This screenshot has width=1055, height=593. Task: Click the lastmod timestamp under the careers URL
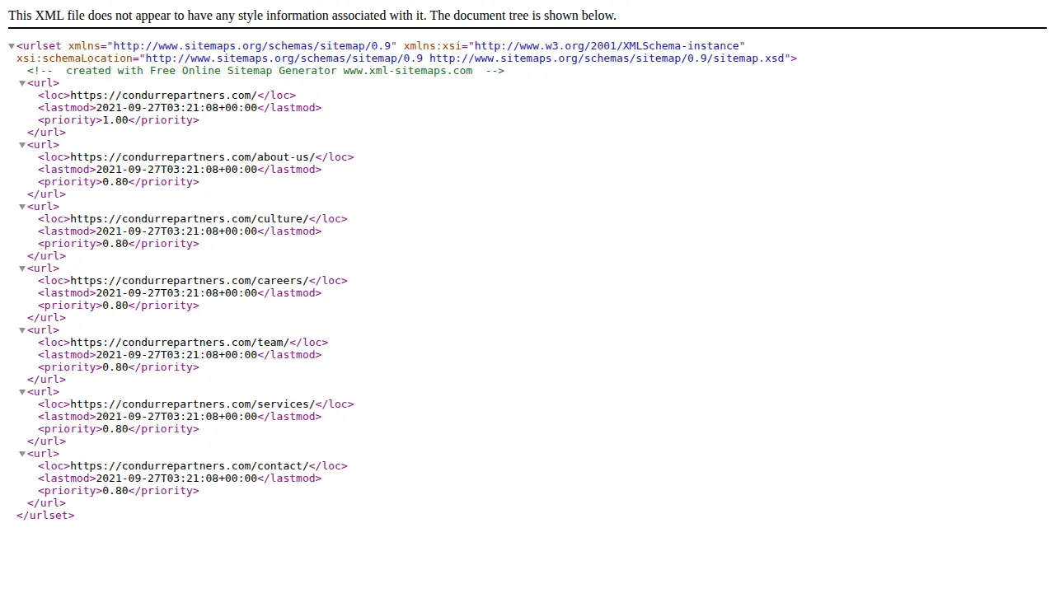(176, 293)
